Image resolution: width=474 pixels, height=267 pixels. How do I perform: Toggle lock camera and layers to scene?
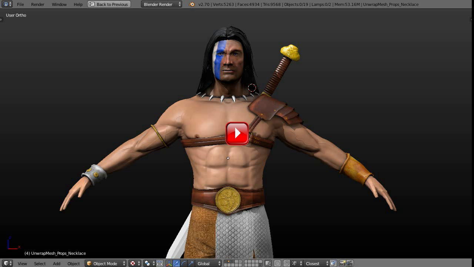[x=268, y=263]
